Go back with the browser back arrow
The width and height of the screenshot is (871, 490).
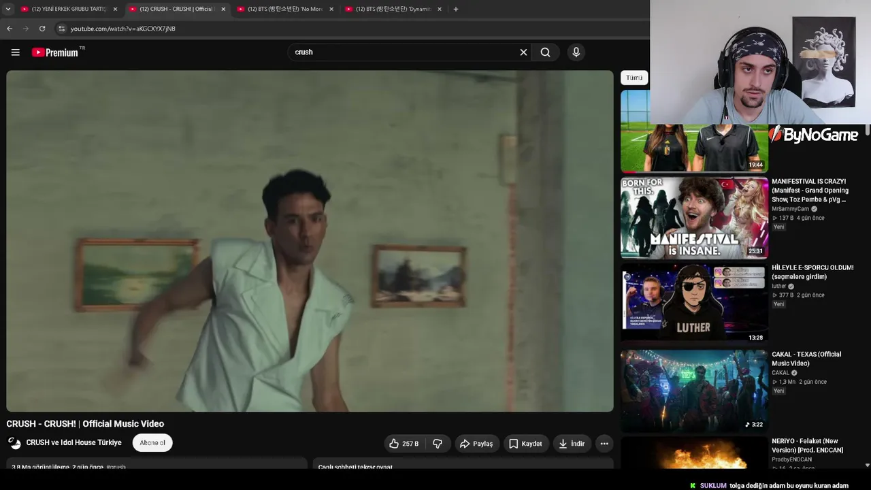(x=10, y=29)
